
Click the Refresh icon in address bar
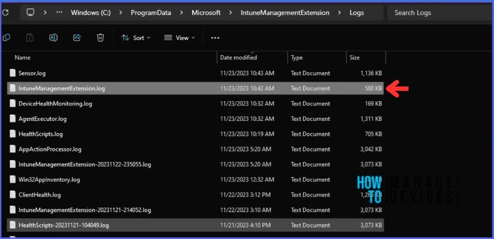(5, 13)
